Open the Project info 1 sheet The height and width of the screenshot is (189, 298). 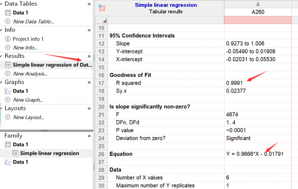coord(28,38)
